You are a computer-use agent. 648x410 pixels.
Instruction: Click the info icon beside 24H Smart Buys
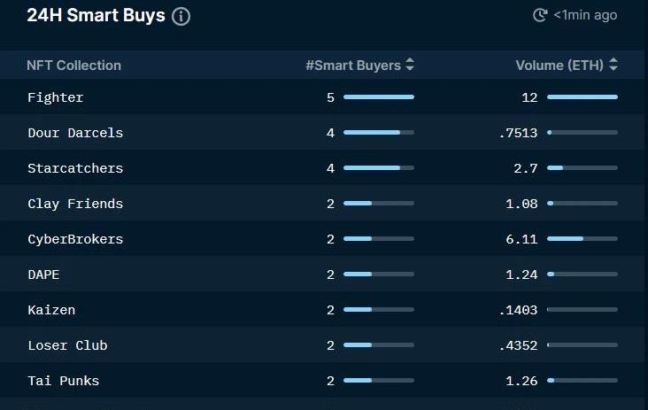(181, 16)
